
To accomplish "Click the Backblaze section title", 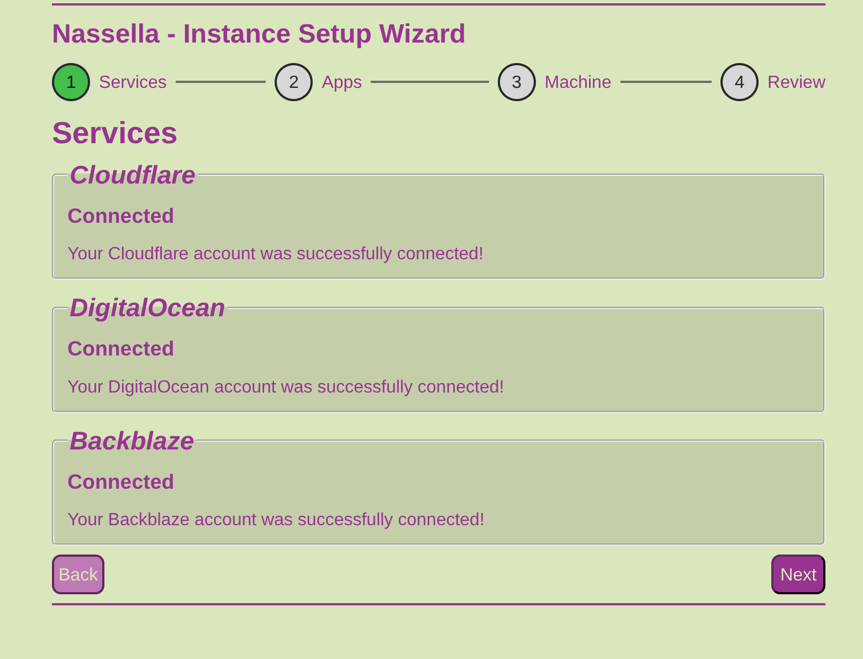I will pyautogui.click(x=131, y=441).
